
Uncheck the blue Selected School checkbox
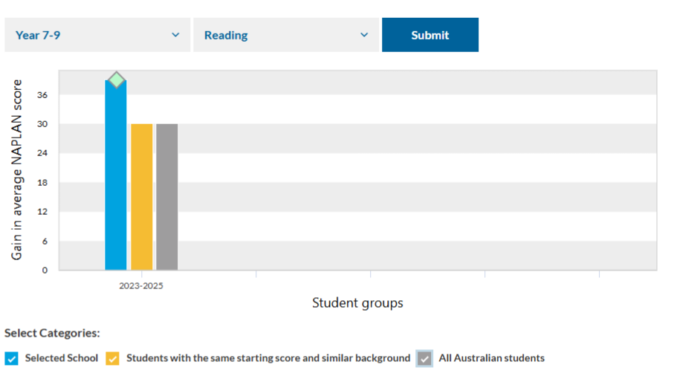pyautogui.click(x=11, y=358)
